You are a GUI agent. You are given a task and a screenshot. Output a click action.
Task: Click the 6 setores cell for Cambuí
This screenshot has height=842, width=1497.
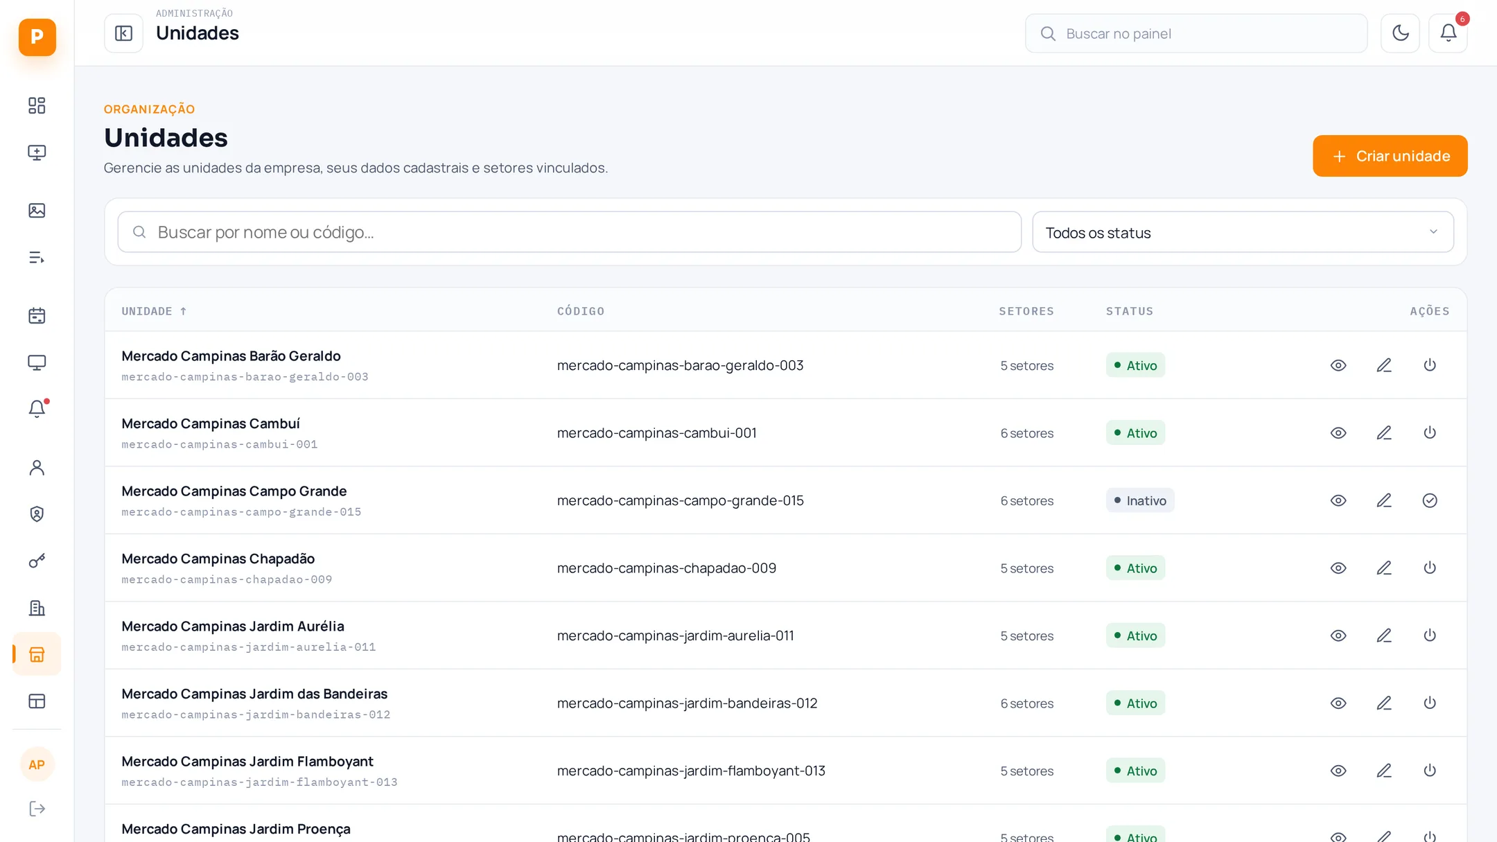tap(1027, 433)
